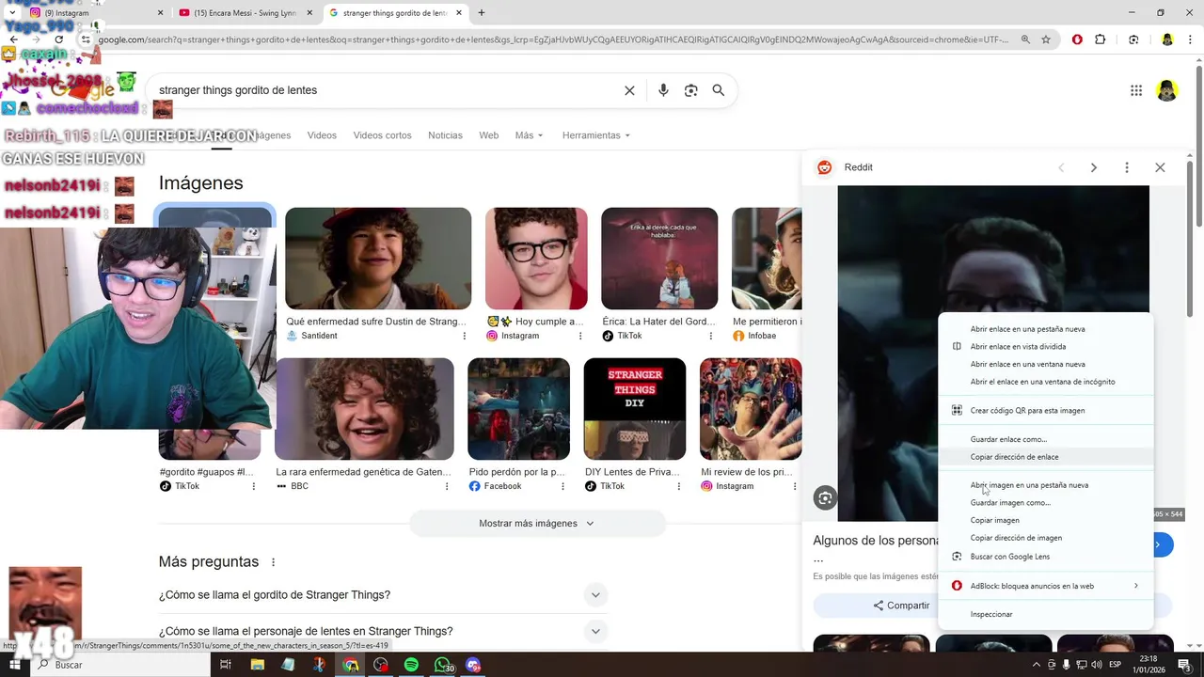Open the tab search dropdown in Chrome
1204x677 pixels.
[x=12, y=13]
